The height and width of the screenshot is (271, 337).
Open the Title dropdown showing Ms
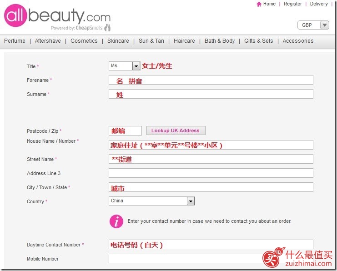tap(124, 66)
